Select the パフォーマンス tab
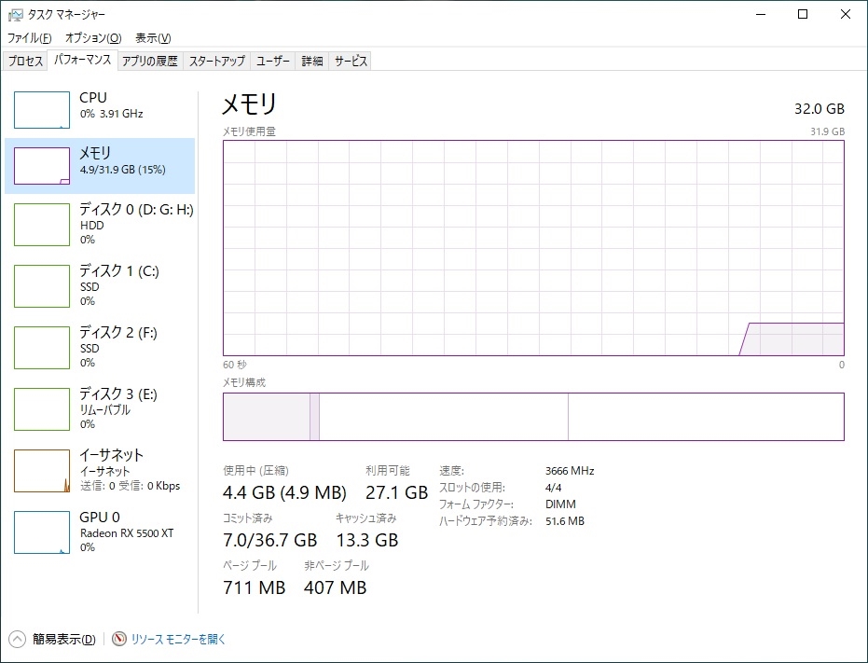The width and height of the screenshot is (868, 663). 82,60
